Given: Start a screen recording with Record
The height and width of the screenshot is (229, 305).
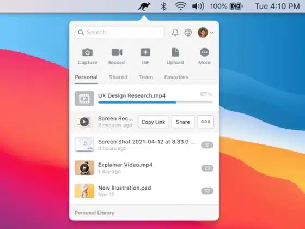Looking at the screenshot, I should (116, 56).
